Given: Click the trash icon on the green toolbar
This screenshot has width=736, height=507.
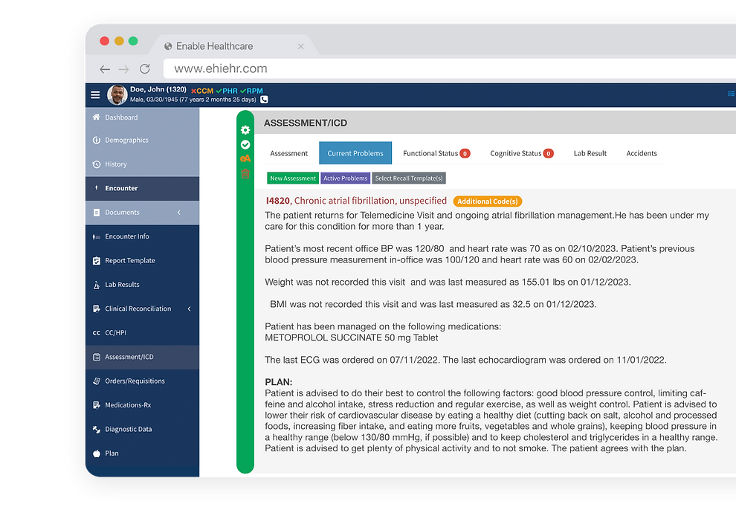Looking at the screenshot, I should pyautogui.click(x=245, y=173).
